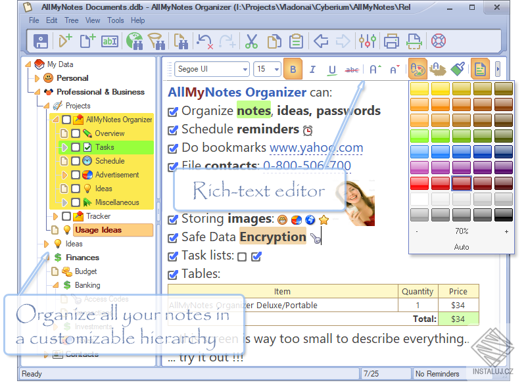Expand the Personal tree node
Screen dimensions: 526x389
(x=37, y=78)
